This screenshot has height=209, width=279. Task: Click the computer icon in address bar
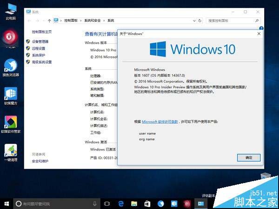point(56,20)
